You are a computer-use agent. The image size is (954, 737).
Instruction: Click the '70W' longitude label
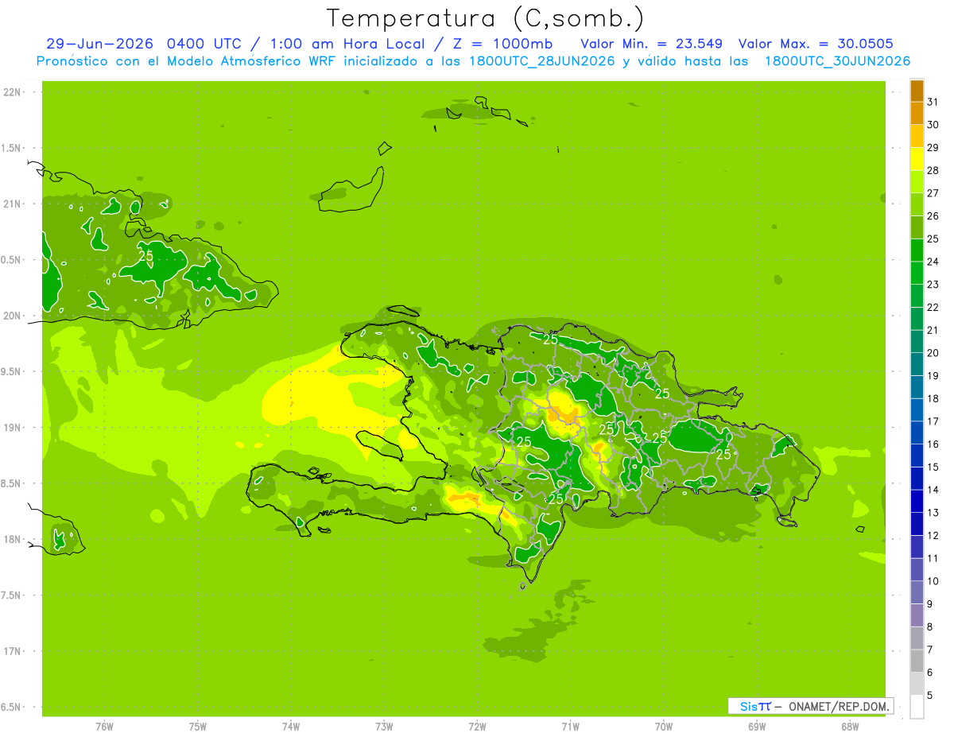pos(664,726)
